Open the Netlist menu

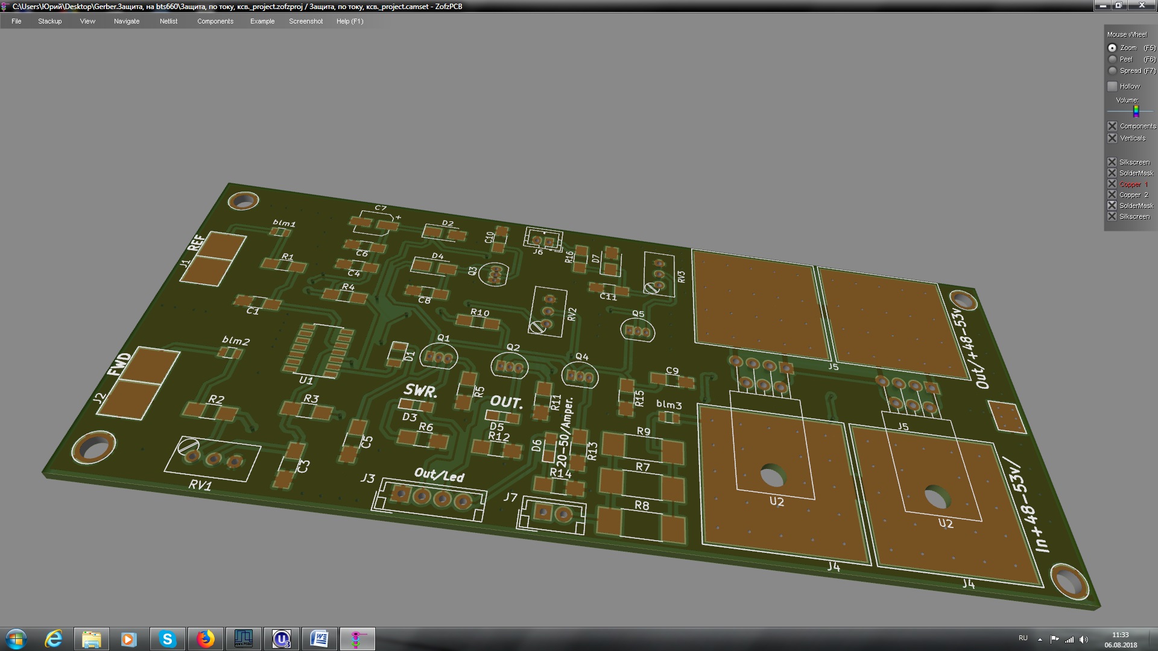tap(168, 21)
